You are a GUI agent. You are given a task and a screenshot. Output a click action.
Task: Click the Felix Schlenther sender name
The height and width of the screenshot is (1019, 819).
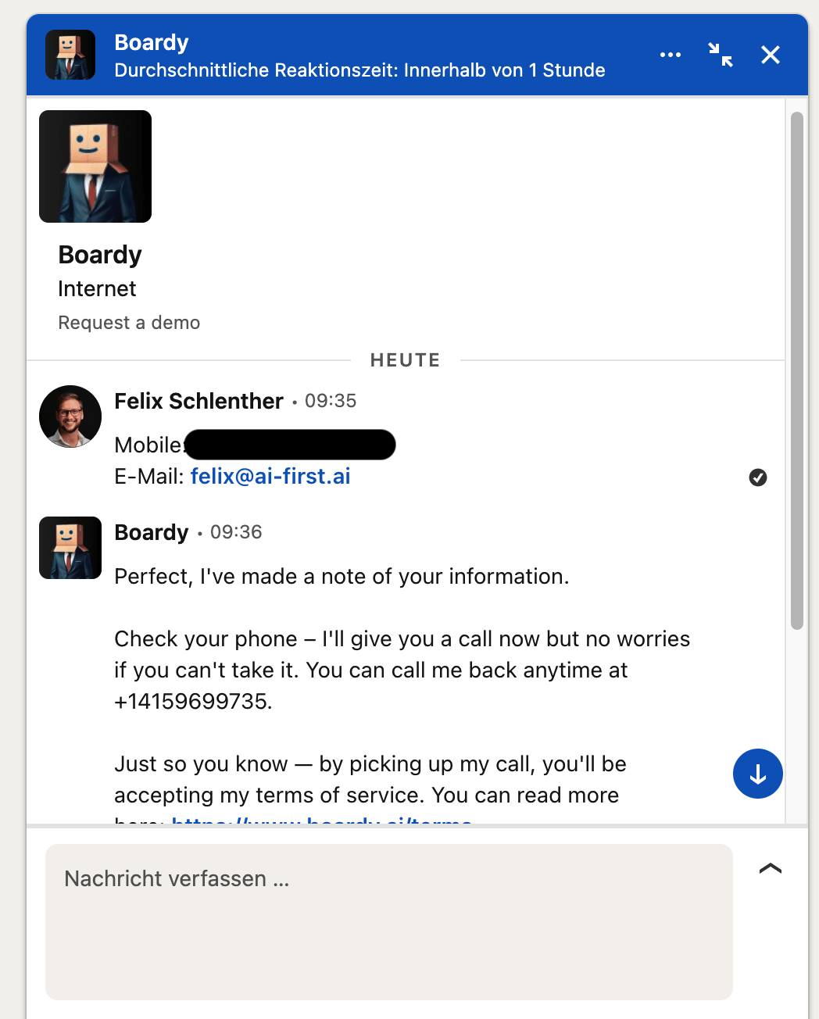coord(198,401)
